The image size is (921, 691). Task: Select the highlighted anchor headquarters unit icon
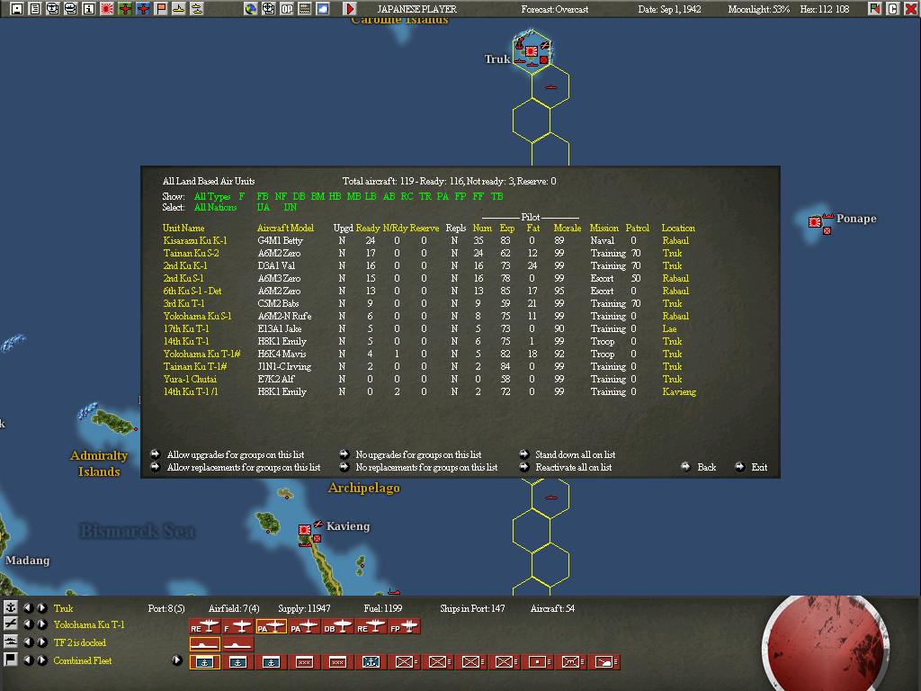(204, 662)
